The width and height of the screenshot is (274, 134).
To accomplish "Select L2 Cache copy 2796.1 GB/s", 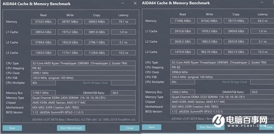I will [97, 42].
